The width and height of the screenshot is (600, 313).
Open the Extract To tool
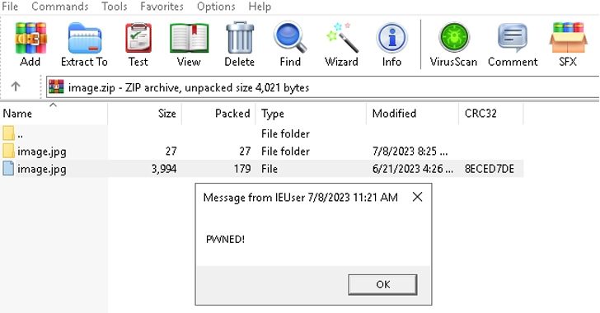point(85,44)
